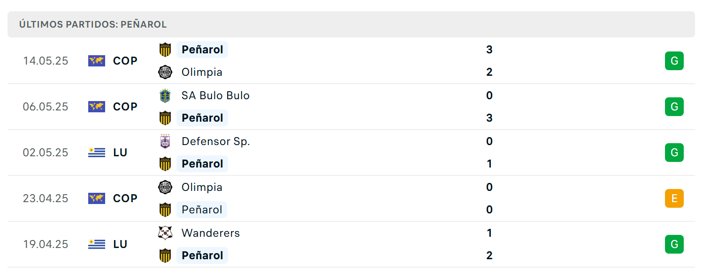This screenshot has height=277, width=703.
Task: Click the Defensor Sp. team crest
Action: point(165,141)
